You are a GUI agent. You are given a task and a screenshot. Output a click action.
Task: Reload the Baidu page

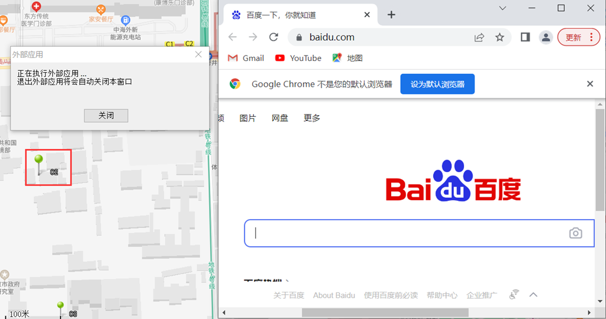[273, 37]
